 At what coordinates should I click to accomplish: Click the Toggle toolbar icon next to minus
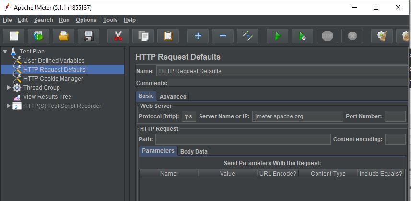247,36
